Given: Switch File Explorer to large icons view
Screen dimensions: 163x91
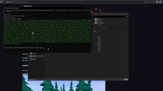Looking at the screenshot, I should click(127, 79).
